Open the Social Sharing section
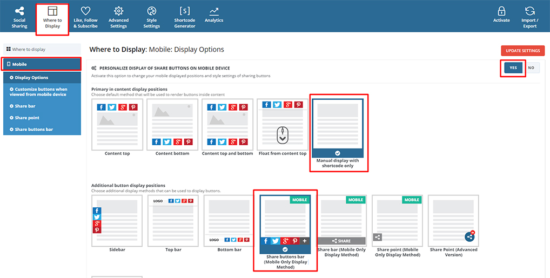This screenshot has width=550, height=278. coord(19,17)
